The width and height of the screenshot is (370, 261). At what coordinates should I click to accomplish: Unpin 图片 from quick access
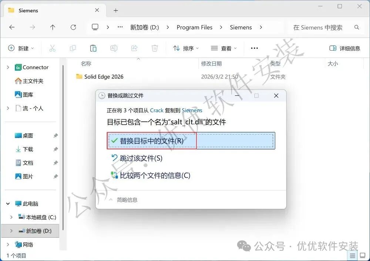[x=55, y=176]
